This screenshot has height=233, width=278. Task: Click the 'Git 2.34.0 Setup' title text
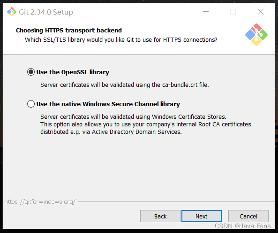coord(46,12)
